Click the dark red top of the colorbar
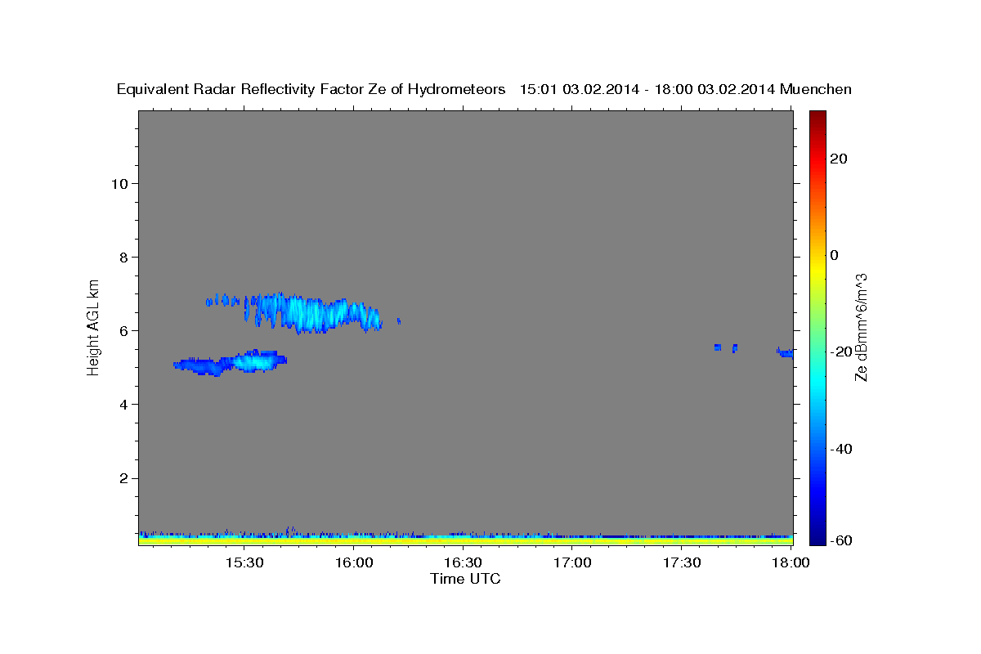981x654 pixels. point(817,119)
